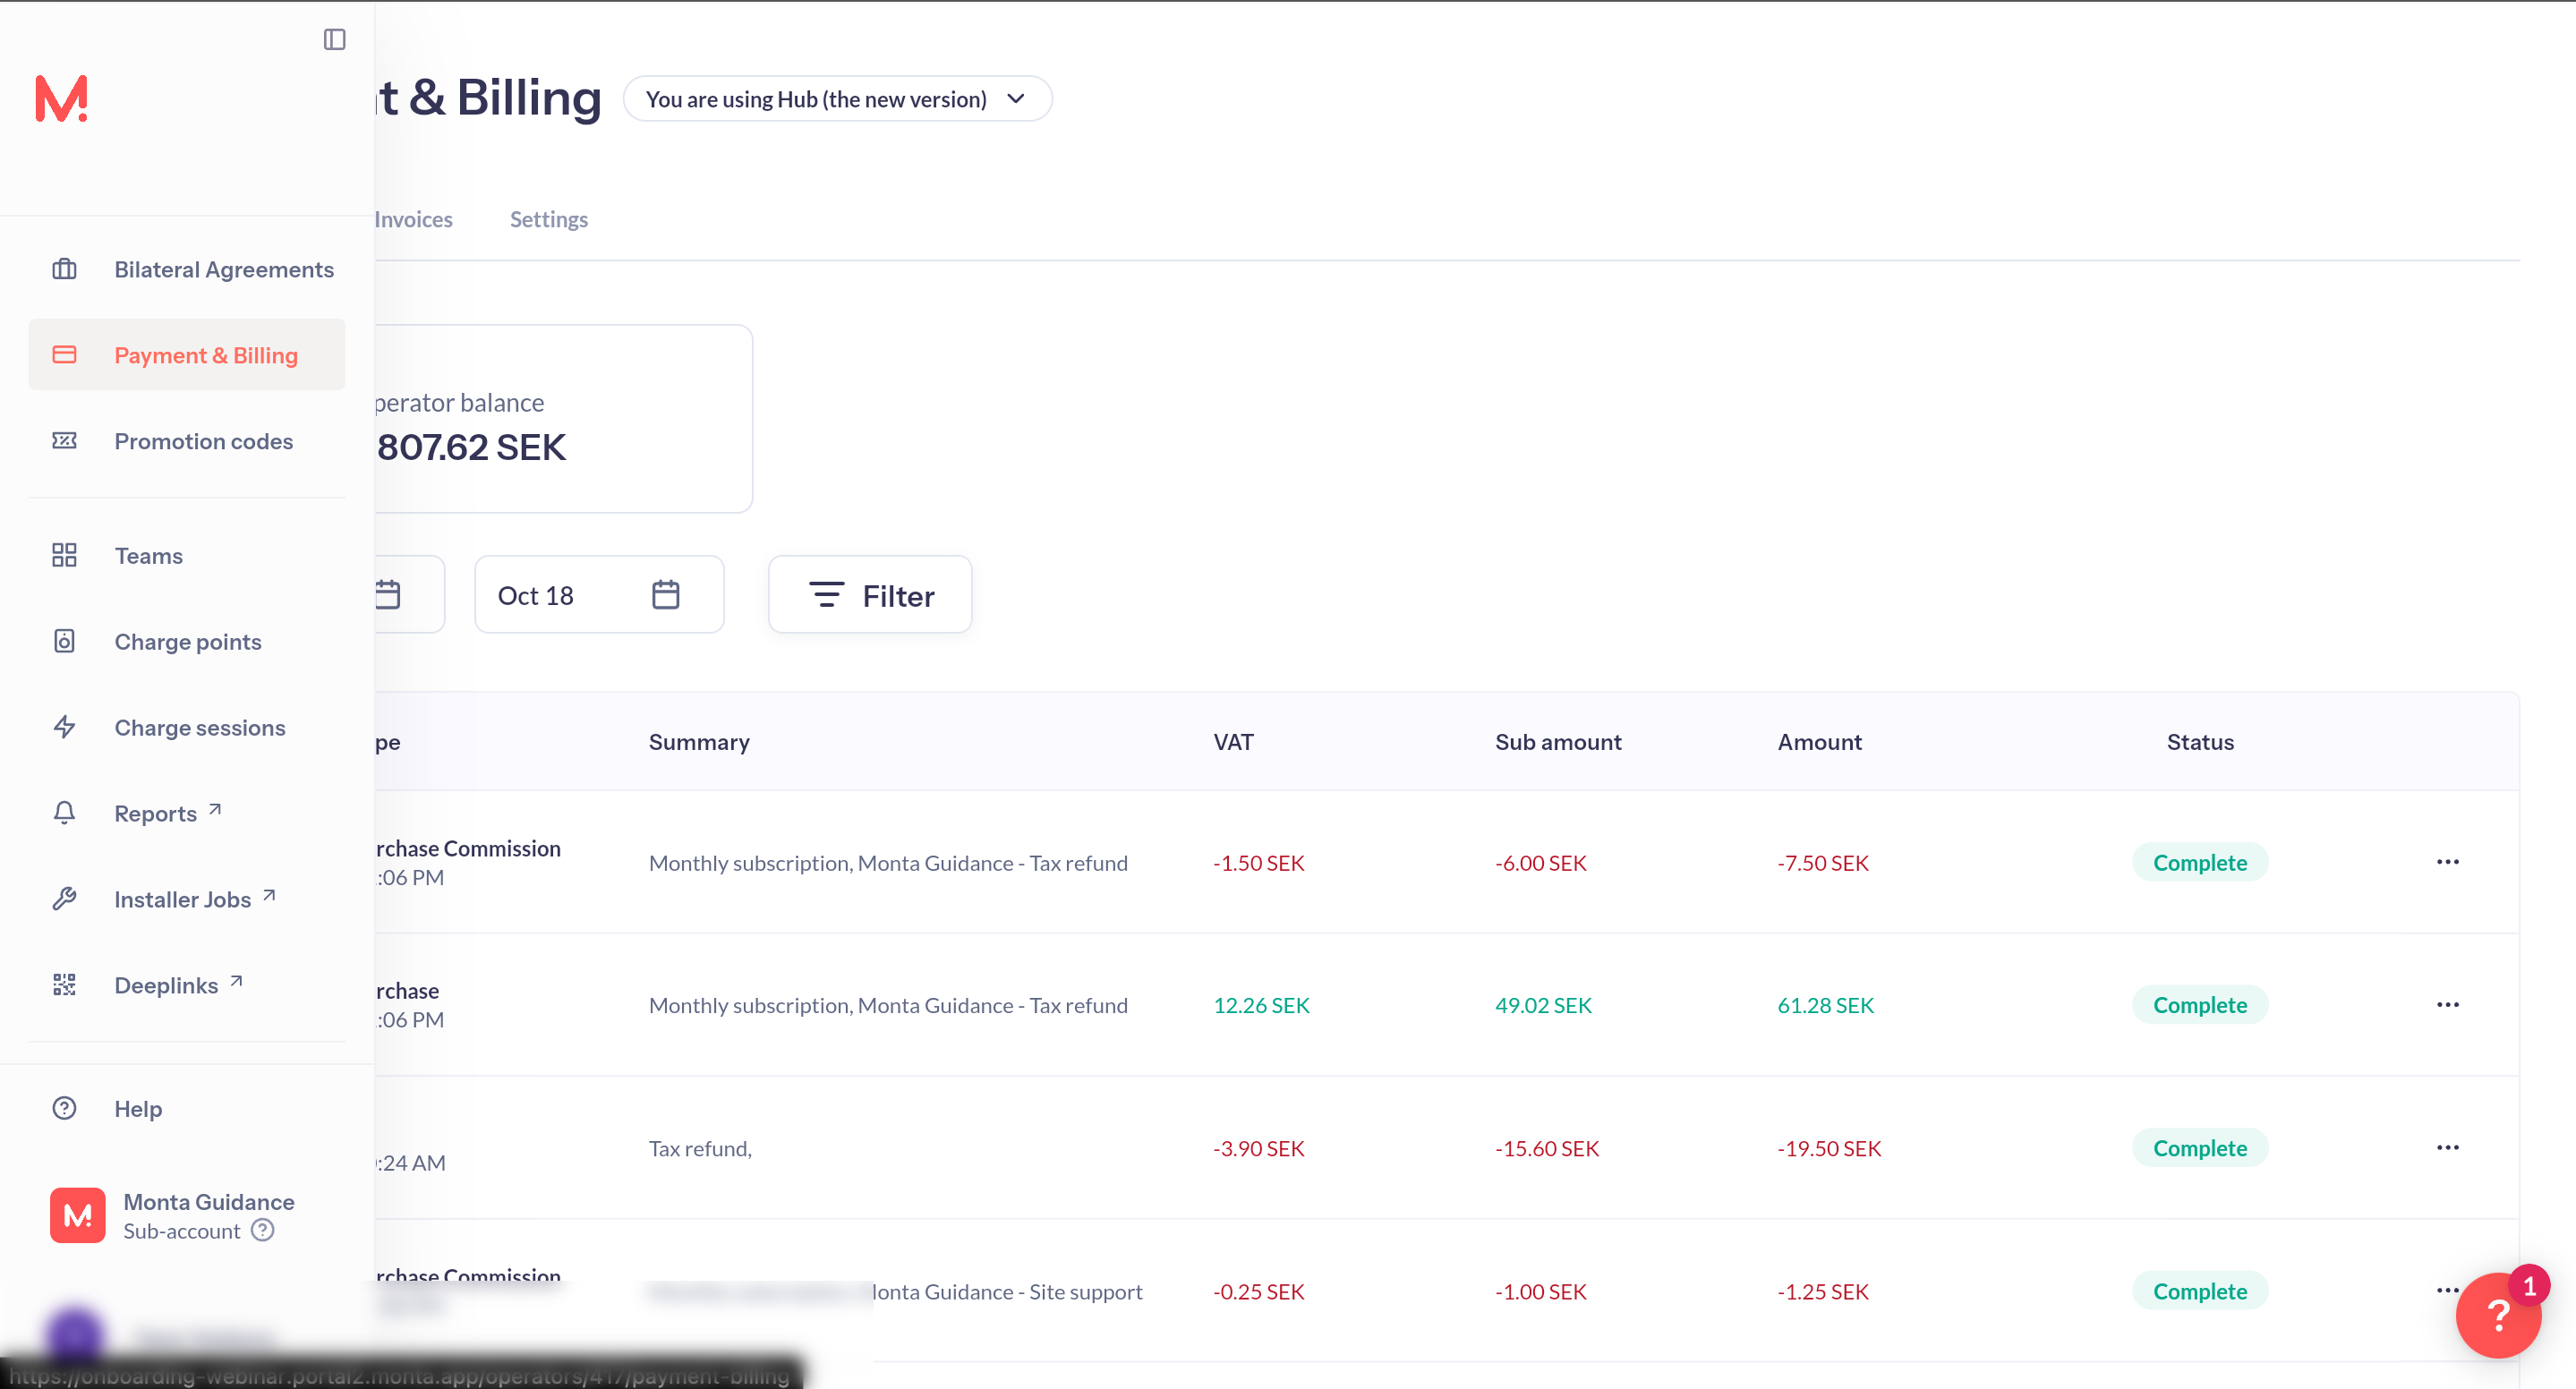This screenshot has width=2576, height=1389.
Task: Collapse the sidebar panel icon
Action: 334,39
